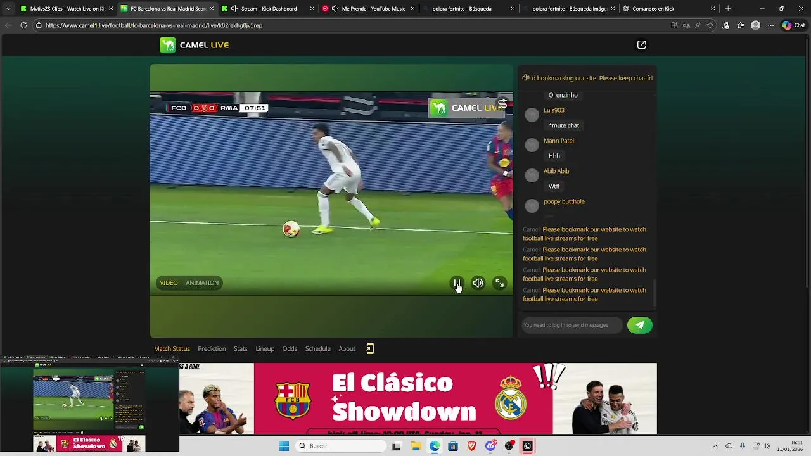The width and height of the screenshot is (811, 456).
Task: Close the FC Barcelona vs Real Madrid tab
Action: pyautogui.click(x=212, y=9)
